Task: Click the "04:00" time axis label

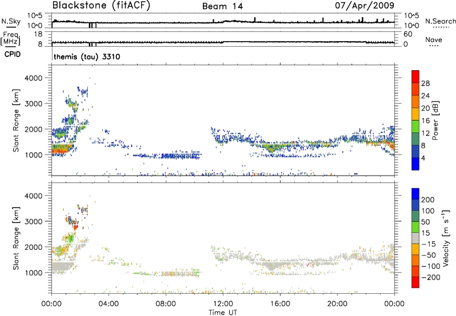Action: (x=108, y=304)
